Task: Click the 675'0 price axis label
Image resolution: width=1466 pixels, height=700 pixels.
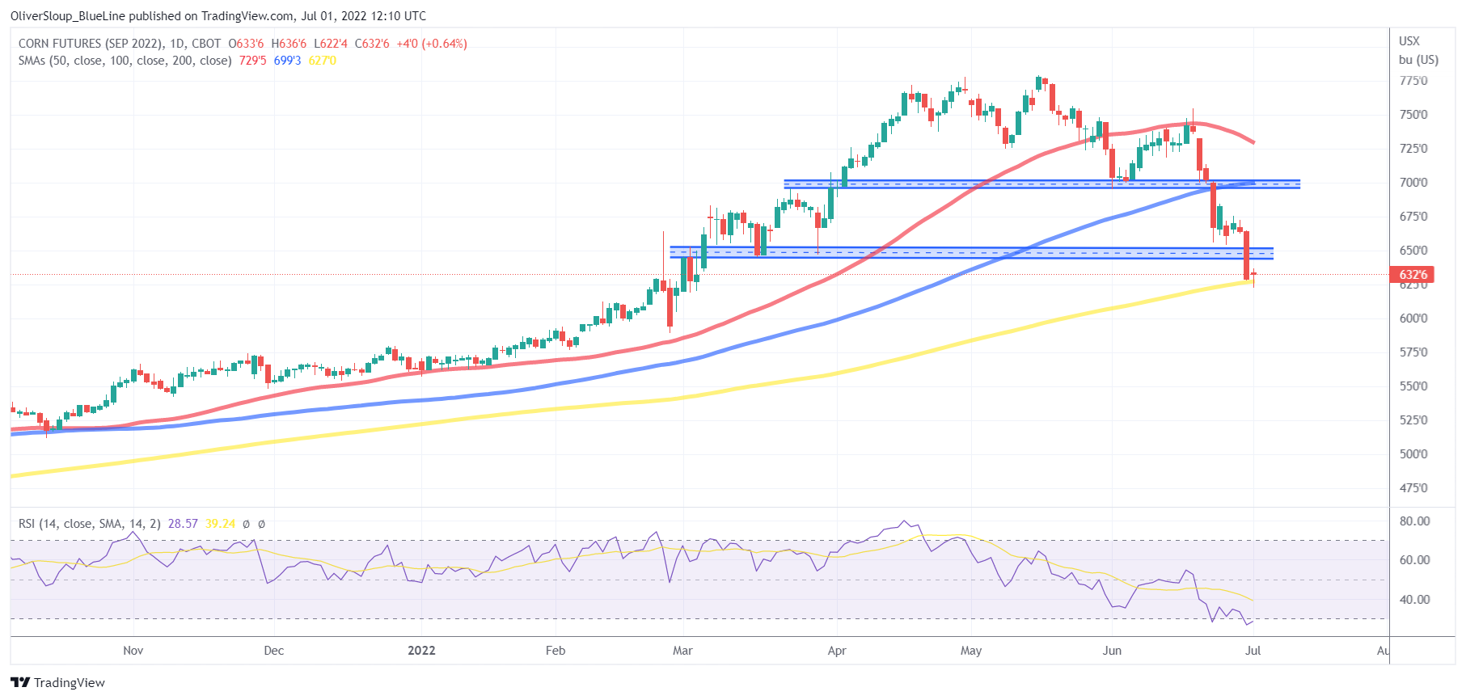Action: click(1413, 217)
